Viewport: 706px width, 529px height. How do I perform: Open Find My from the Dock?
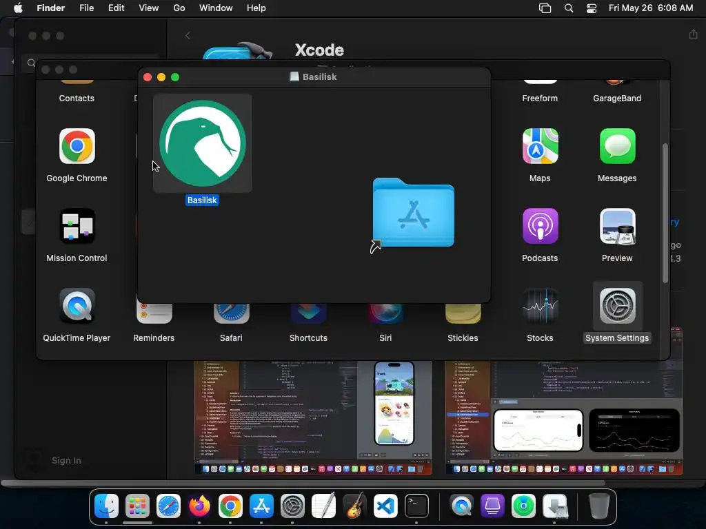[x=524, y=506]
